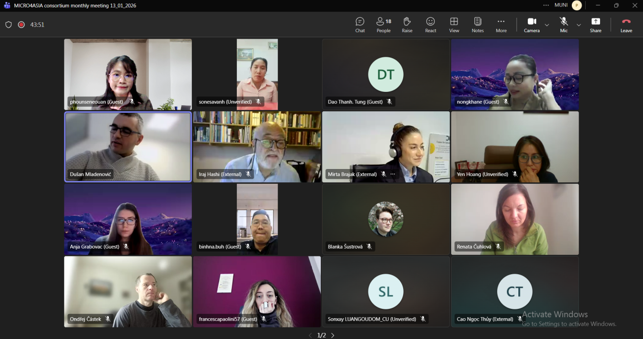Click the MUNI profile avatar

tap(576, 5)
